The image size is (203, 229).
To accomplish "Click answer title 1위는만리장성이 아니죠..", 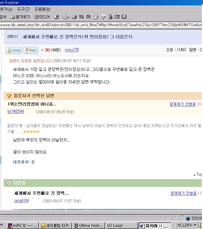I will tap(32, 104).
